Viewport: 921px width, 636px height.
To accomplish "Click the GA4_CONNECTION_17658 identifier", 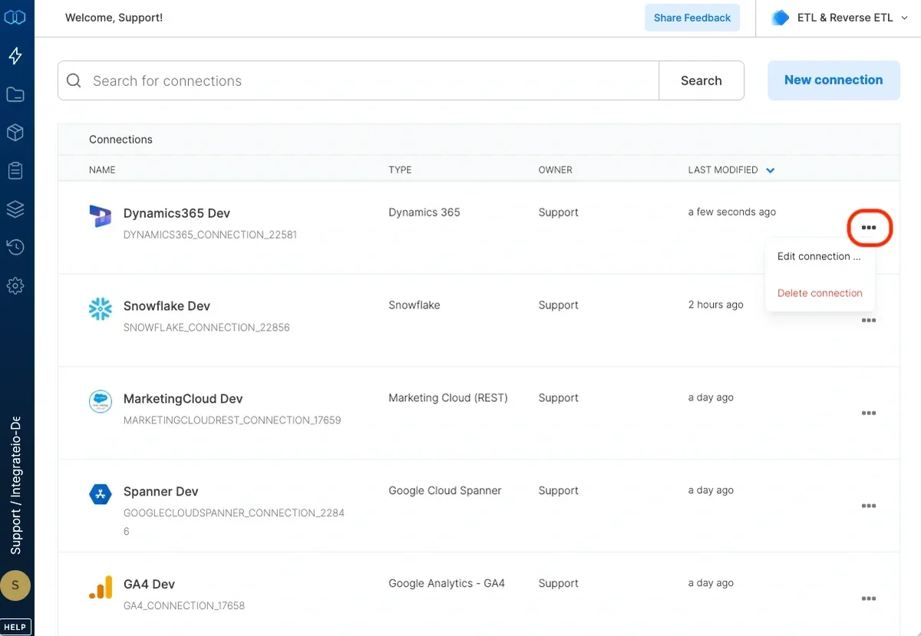I will click(x=184, y=606).
